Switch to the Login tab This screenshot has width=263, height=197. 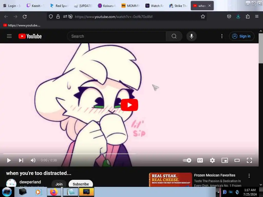tap(12, 6)
